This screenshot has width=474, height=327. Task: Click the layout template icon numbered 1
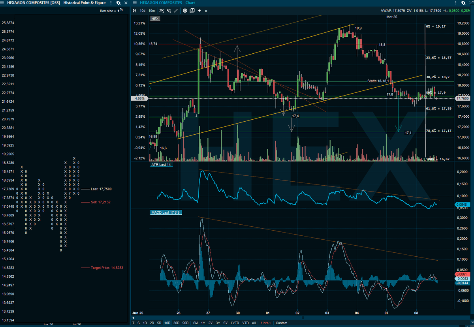192,11
